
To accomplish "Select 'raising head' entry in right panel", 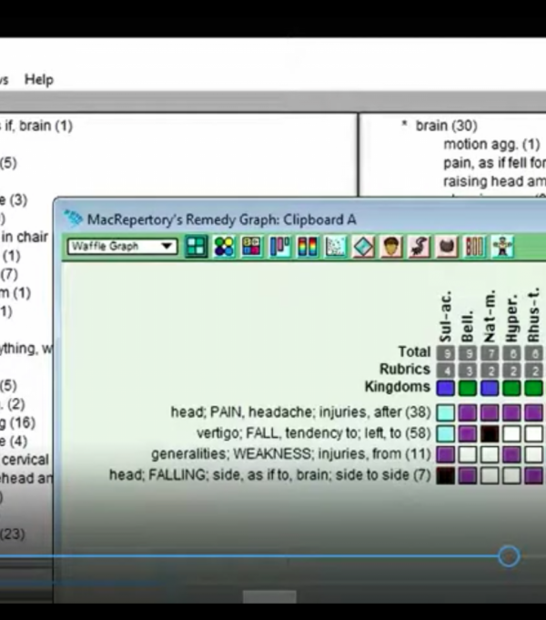I will pos(495,181).
